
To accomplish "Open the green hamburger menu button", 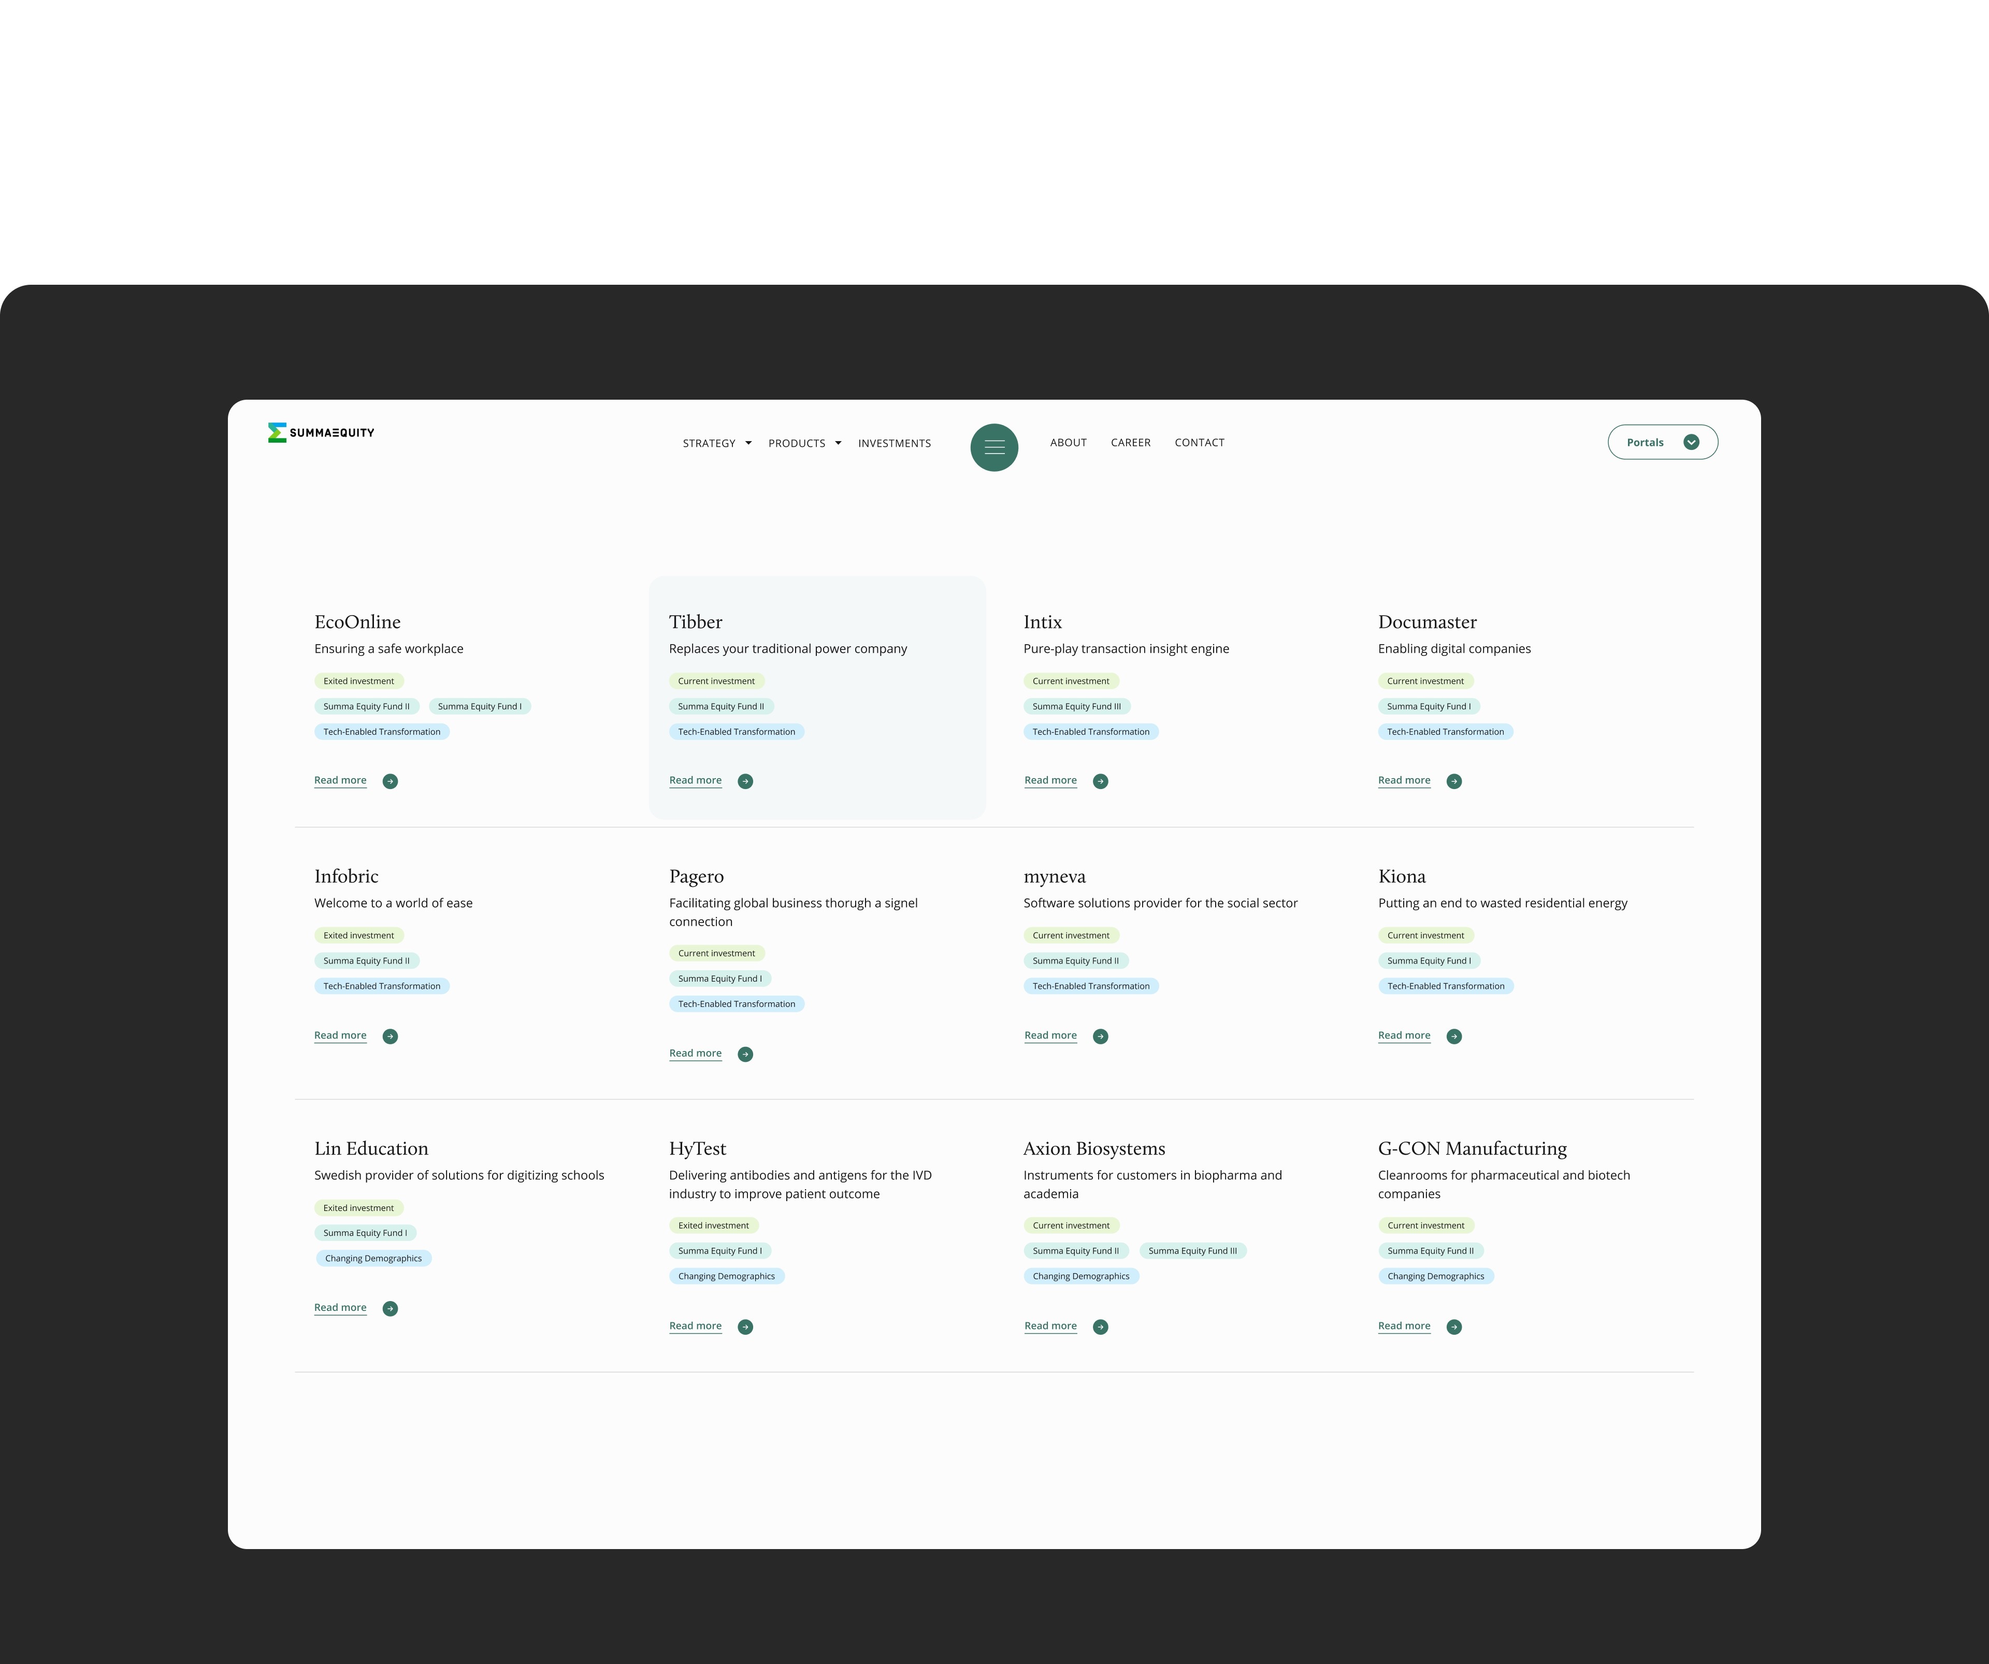I will (993, 448).
